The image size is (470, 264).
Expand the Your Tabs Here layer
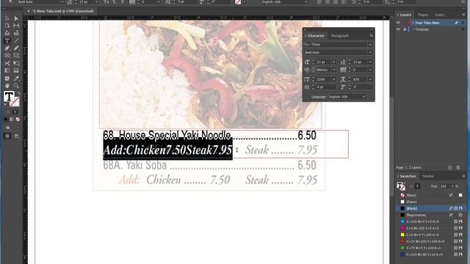pos(413,23)
